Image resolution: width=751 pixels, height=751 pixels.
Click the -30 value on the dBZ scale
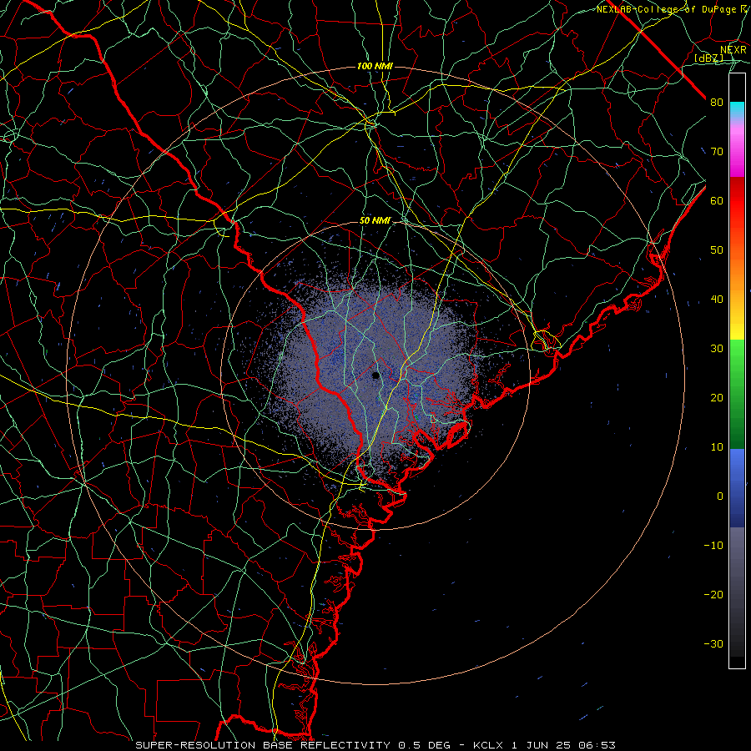713,644
